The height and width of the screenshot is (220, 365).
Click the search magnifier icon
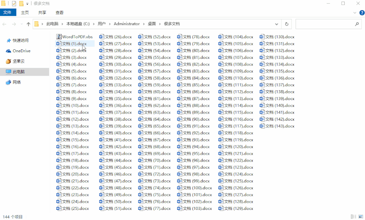357,24
